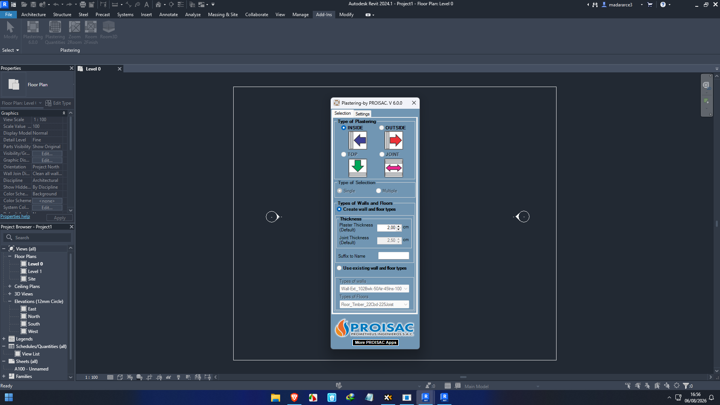Toggle Visual Style in view control bar
720x405 pixels.
[120, 377]
